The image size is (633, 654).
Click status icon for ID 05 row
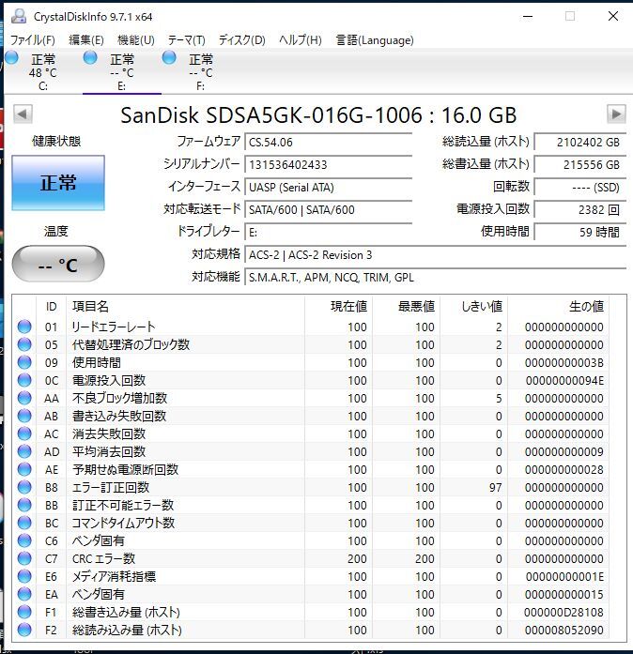(24, 344)
